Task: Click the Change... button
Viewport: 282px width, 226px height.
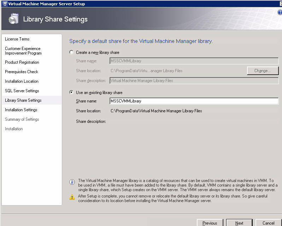Action: click(263, 71)
